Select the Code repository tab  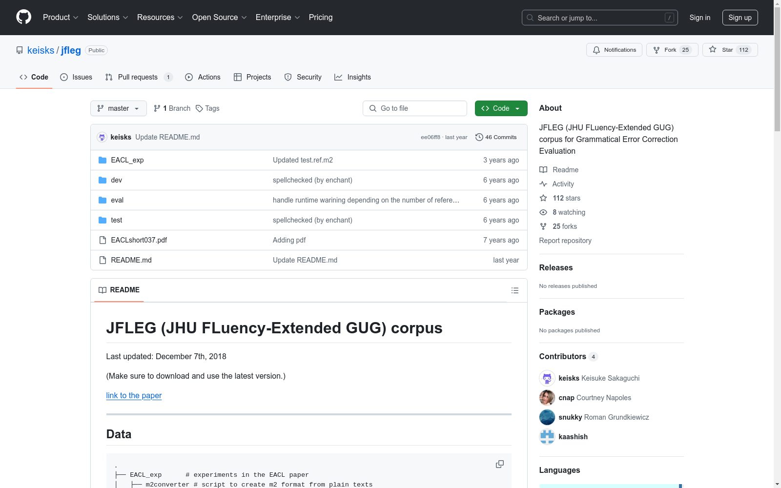coord(34,77)
